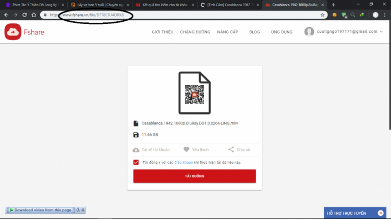Close the Download video bar with X
This screenshot has width=391, height=219.
(x=83, y=210)
